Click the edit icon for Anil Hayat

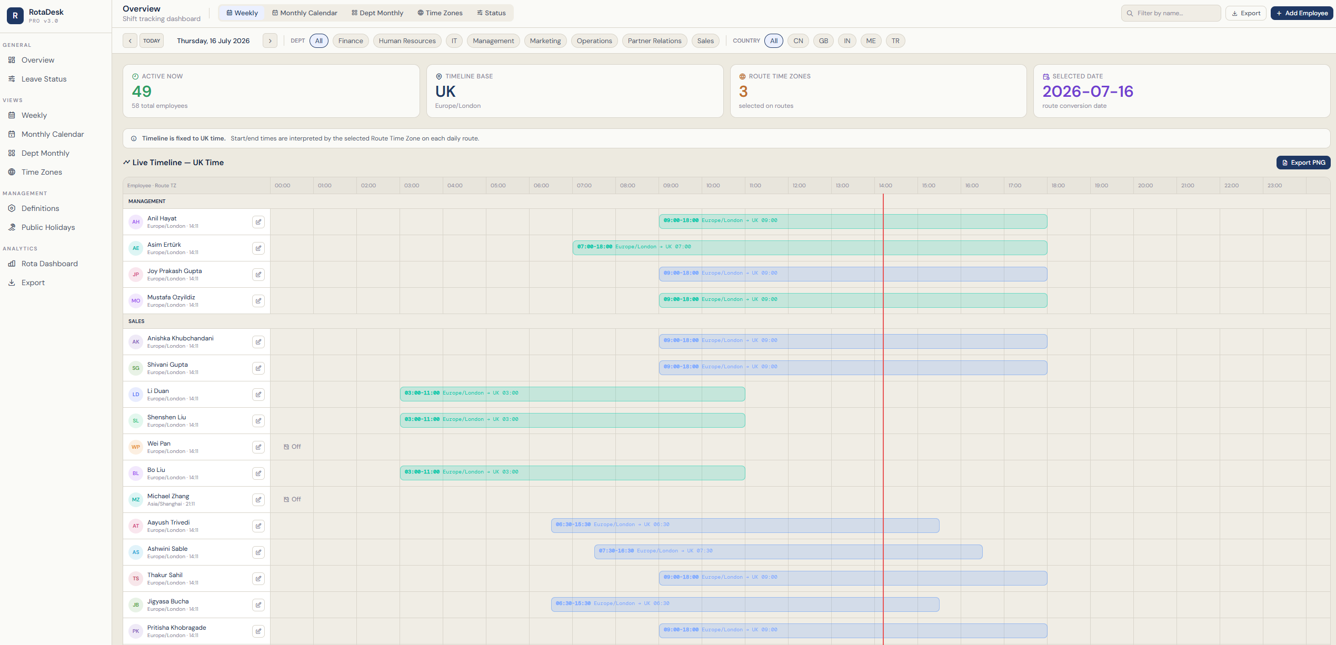click(258, 222)
